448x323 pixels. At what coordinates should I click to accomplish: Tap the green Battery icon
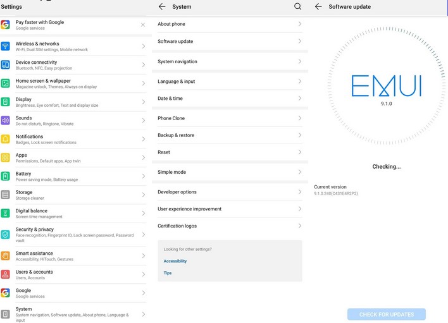point(5,176)
